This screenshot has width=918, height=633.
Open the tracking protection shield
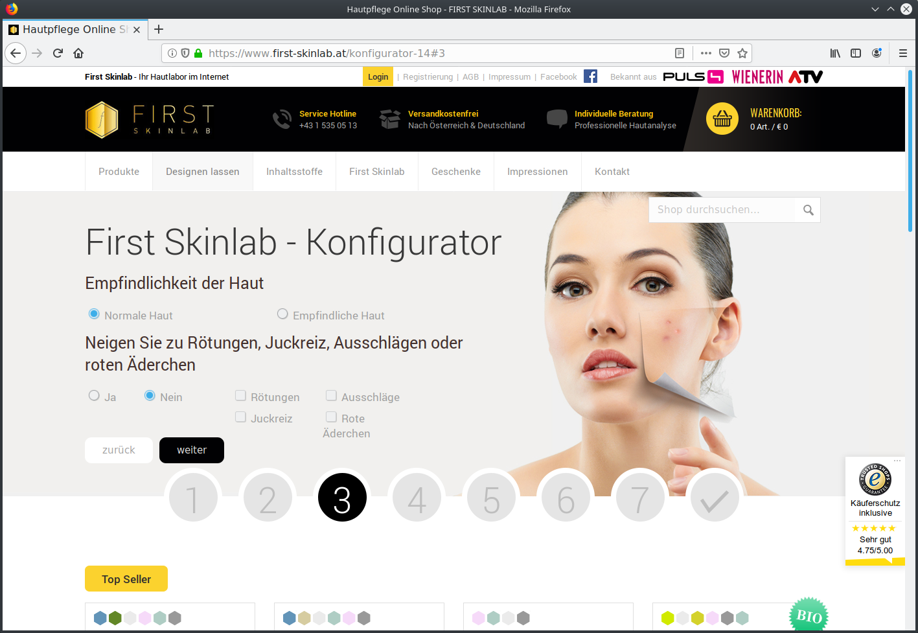click(x=185, y=53)
